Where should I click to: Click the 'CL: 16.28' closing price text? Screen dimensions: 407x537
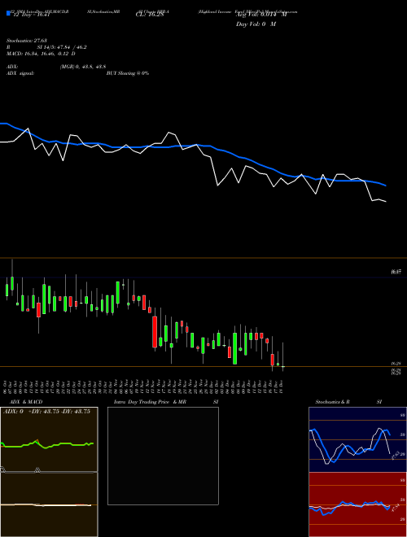point(150,15)
